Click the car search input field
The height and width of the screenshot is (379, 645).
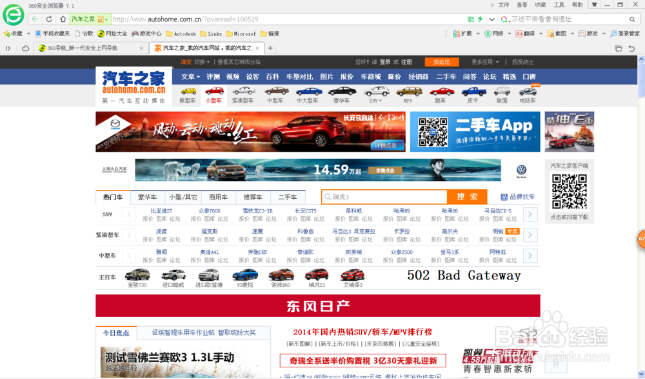384,197
